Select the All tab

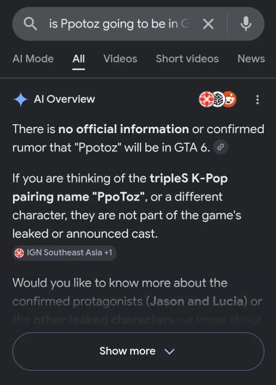[79, 59]
